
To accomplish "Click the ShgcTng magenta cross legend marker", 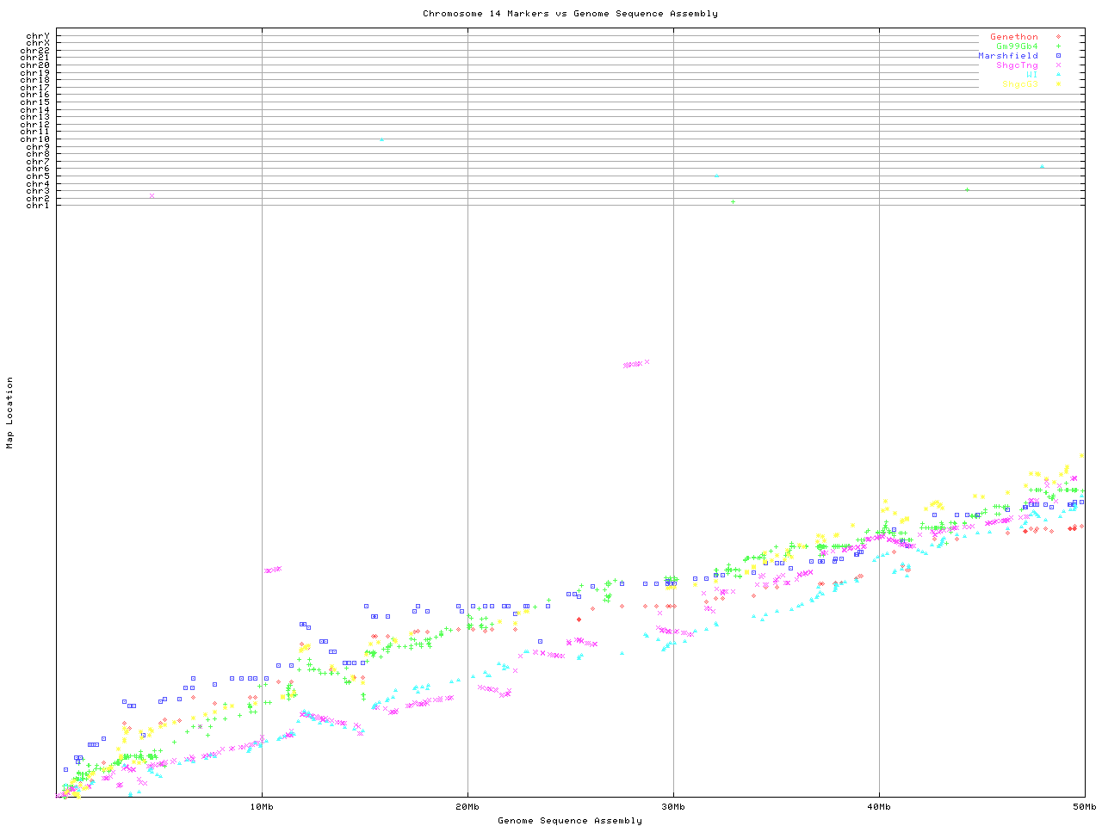I will pyautogui.click(x=1058, y=65).
